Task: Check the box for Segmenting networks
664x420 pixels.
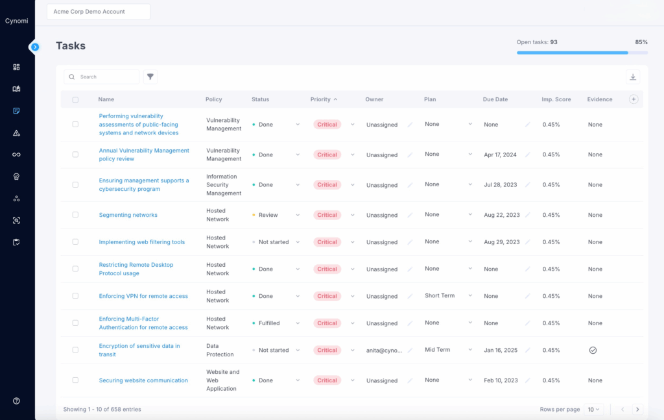Action: click(x=75, y=215)
